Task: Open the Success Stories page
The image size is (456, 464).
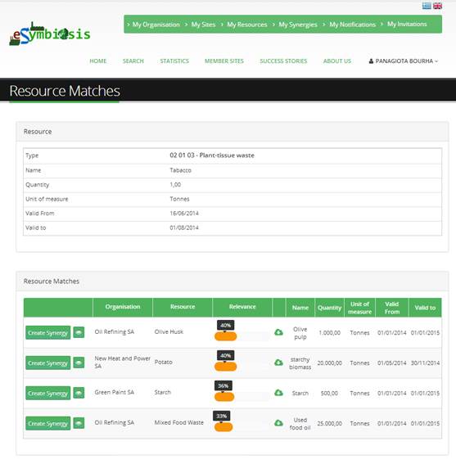Action: [283, 61]
